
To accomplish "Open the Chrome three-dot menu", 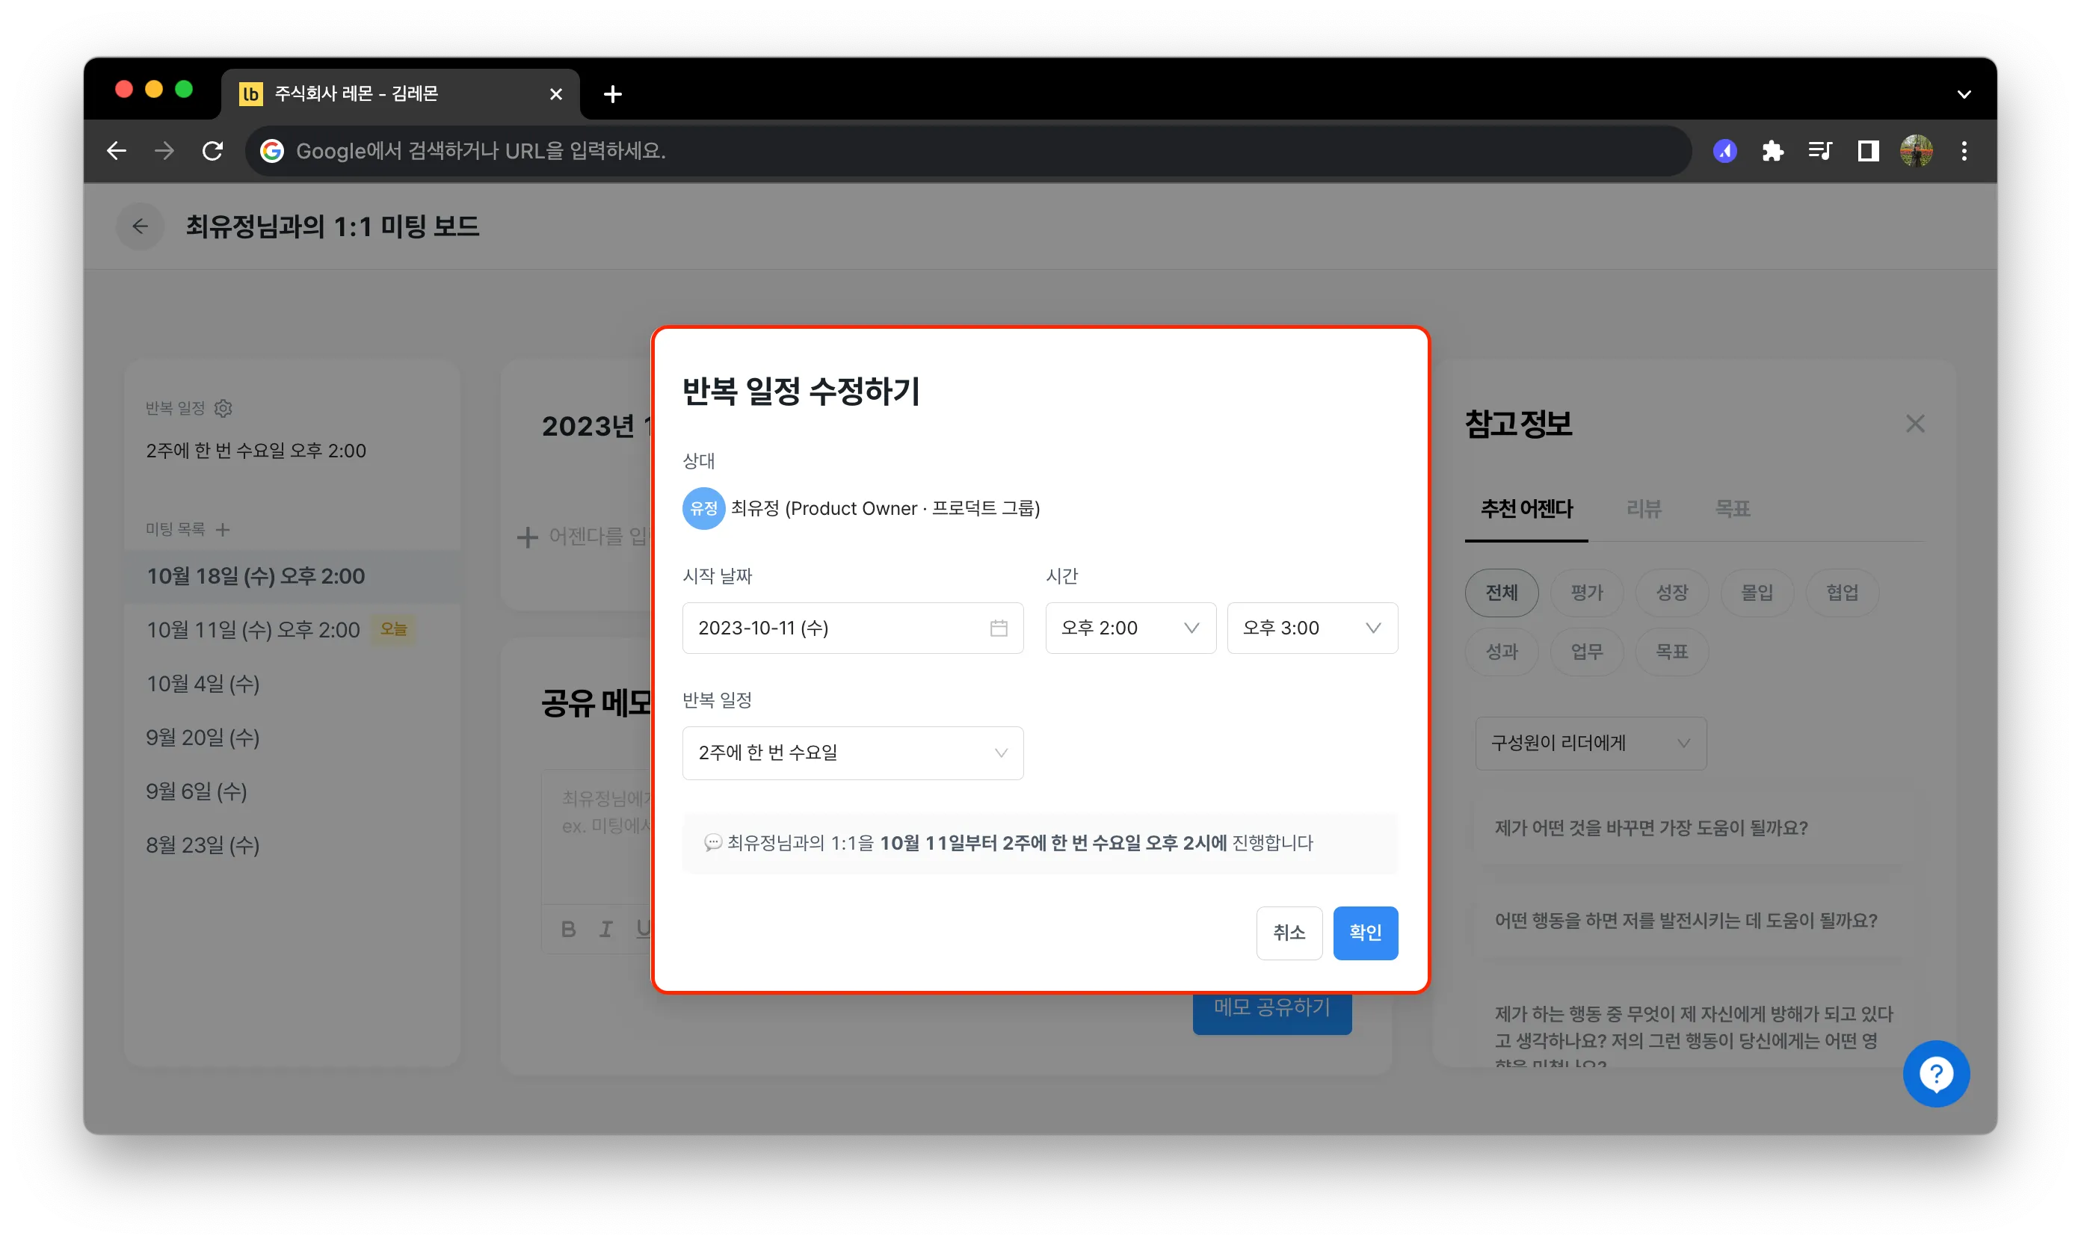I will point(1964,151).
